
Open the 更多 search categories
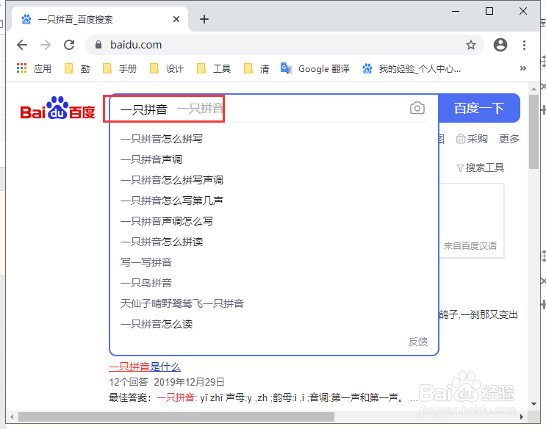(509, 139)
